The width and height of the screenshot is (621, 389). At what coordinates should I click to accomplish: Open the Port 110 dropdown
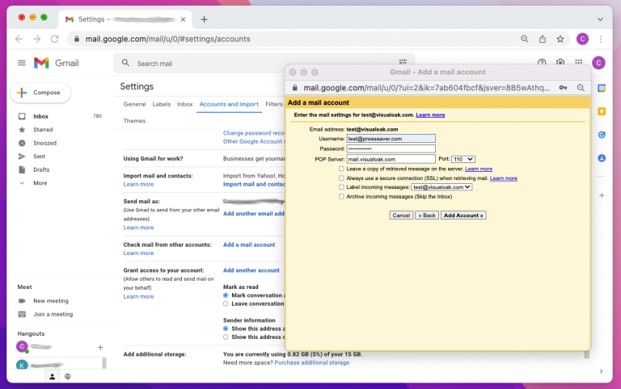click(x=463, y=159)
